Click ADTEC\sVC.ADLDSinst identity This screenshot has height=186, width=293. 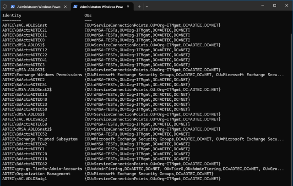pos(24,25)
